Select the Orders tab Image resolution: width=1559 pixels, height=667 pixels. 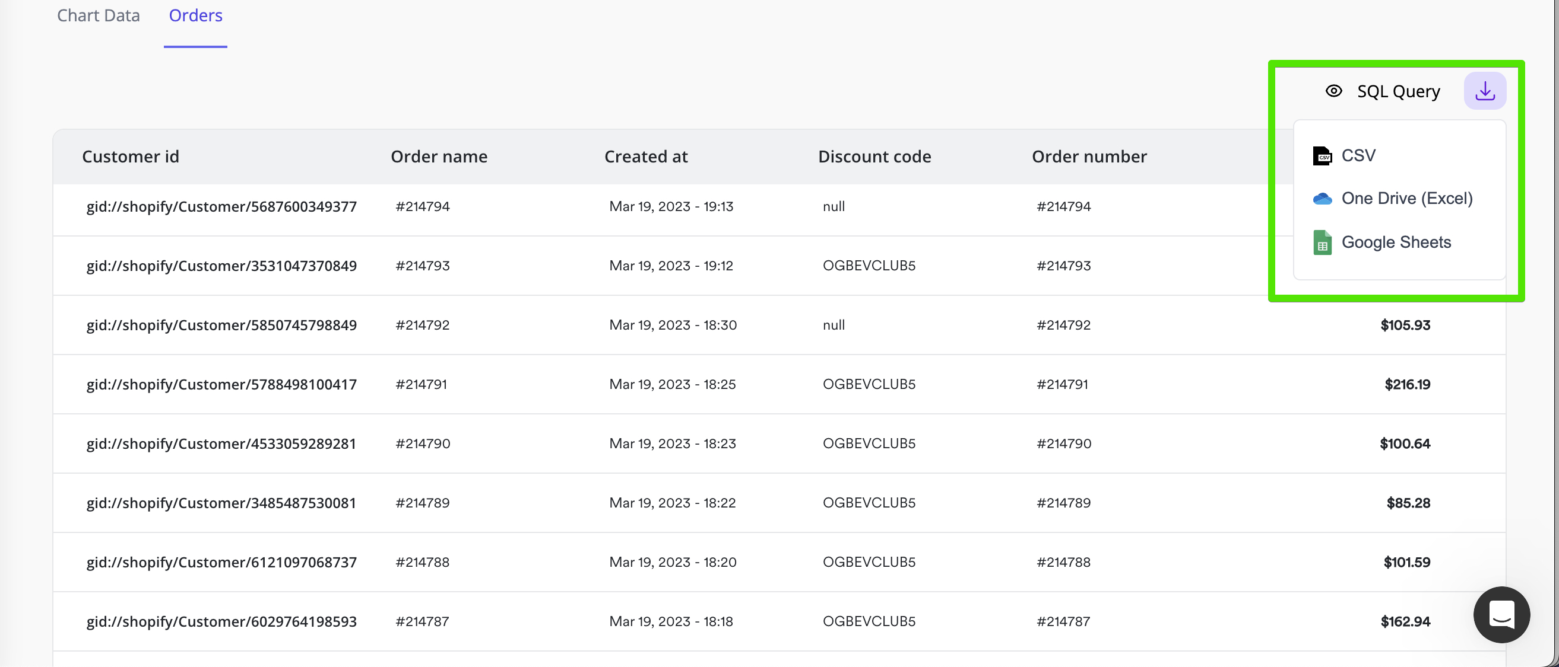pos(195,15)
